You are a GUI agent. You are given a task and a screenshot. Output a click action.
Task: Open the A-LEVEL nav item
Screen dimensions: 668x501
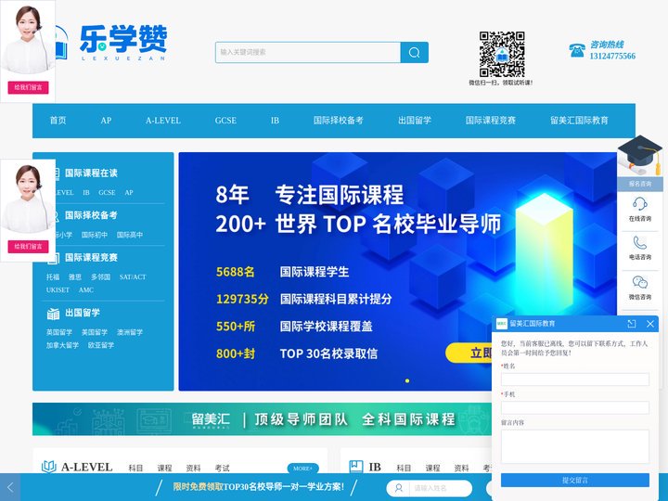click(163, 121)
